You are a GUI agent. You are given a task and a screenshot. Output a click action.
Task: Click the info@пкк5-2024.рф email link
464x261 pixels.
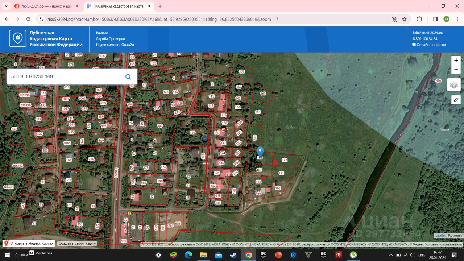(x=428, y=33)
